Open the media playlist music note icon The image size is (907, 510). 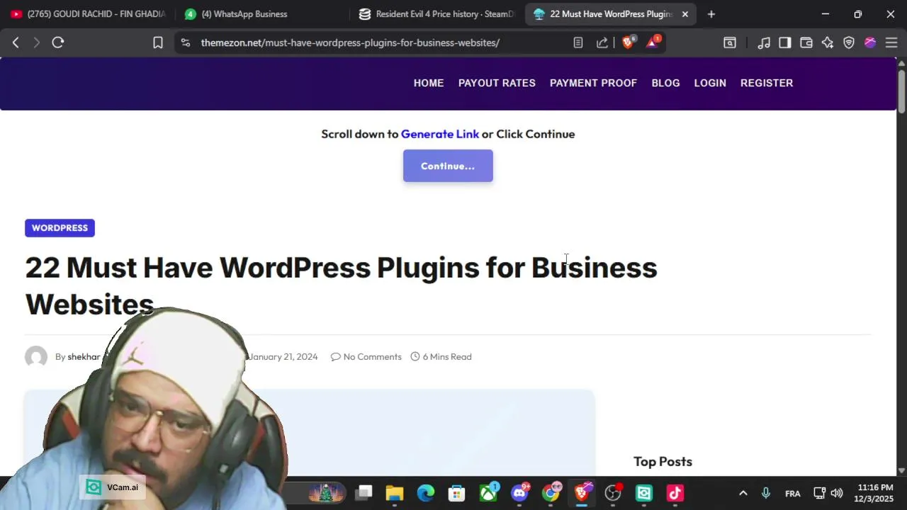click(764, 42)
